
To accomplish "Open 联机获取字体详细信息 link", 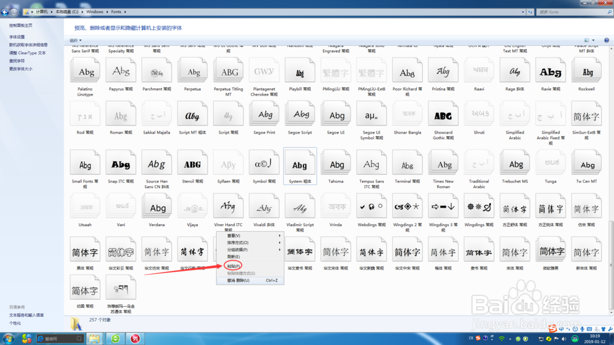I will pyautogui.click(x=29, y=45).
